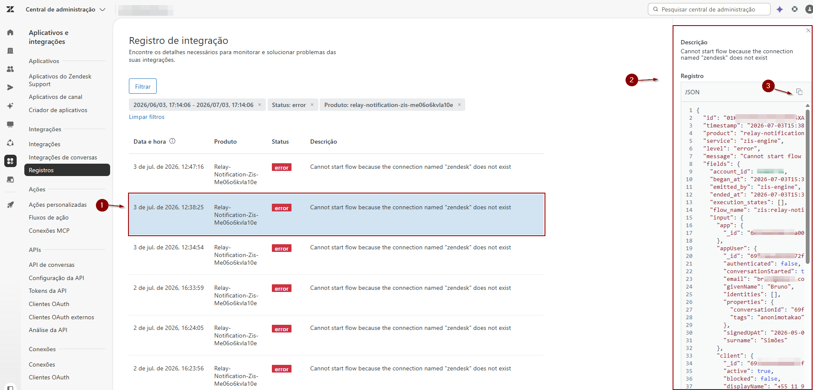The height and width of the screenshot is (390, 813).
Task: Expand the Central de administração dropdown
Action: 66,9
